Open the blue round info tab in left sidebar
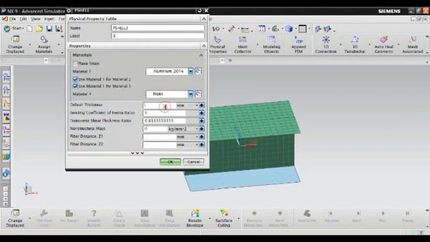 pyautogui.click(x=6, y=173)
